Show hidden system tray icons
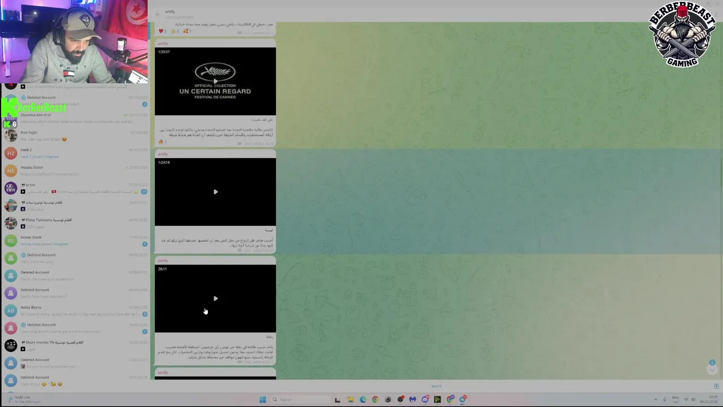The width and height of the screenshot is (723, 407). (656, 400)
